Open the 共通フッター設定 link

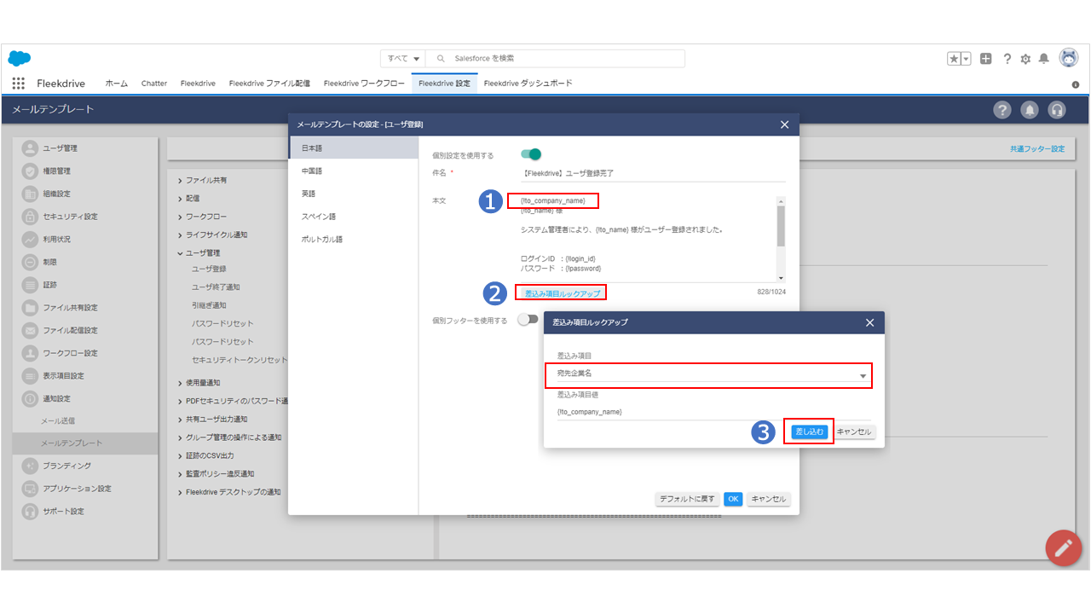[1037, 148]
